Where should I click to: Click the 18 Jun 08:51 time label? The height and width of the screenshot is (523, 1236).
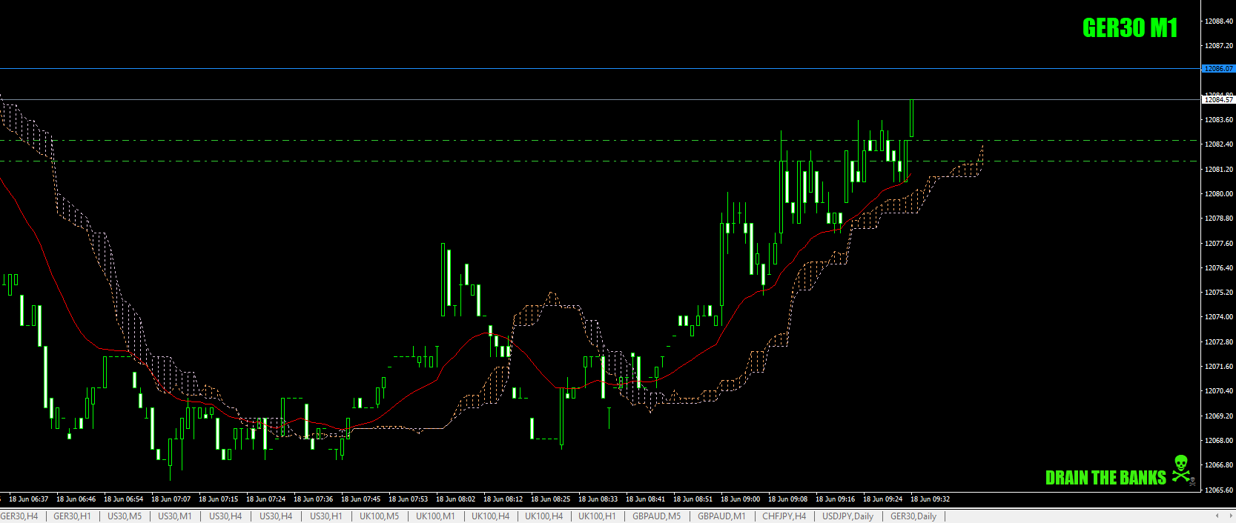693,499
